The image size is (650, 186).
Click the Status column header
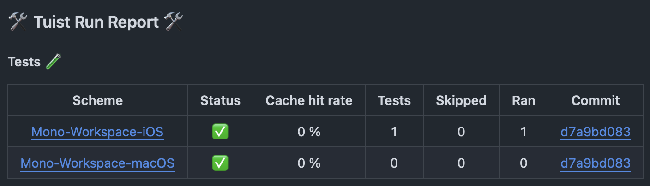220,100
